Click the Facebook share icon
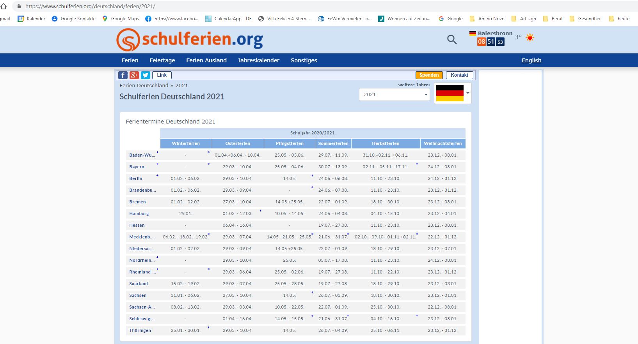This screenshot has height=344, width=638. 123,75
